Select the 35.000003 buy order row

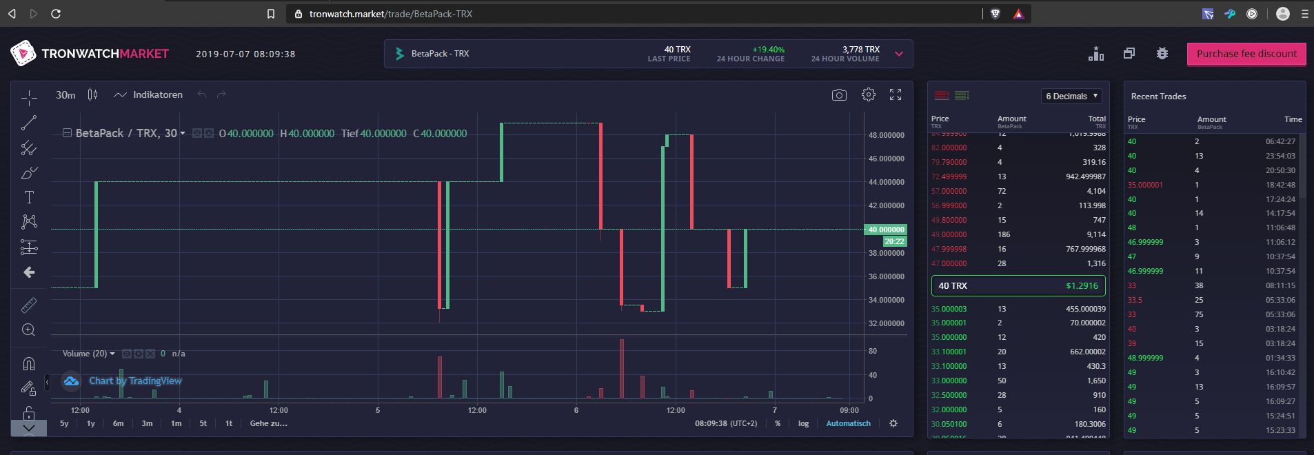click(1018, 309)
